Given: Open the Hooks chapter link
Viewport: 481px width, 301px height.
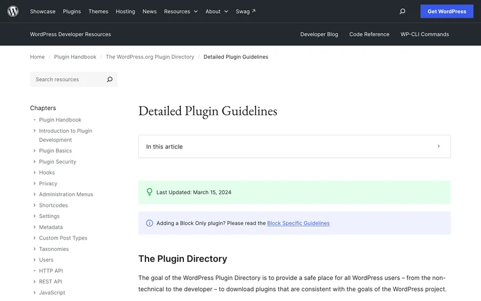Looking at the screenshot, I should [x=47, y=172].
